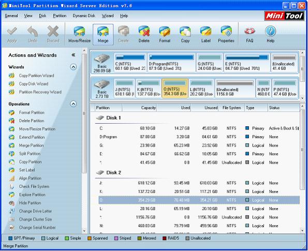Open the Dynamic Disk menu

pos(84,16)
